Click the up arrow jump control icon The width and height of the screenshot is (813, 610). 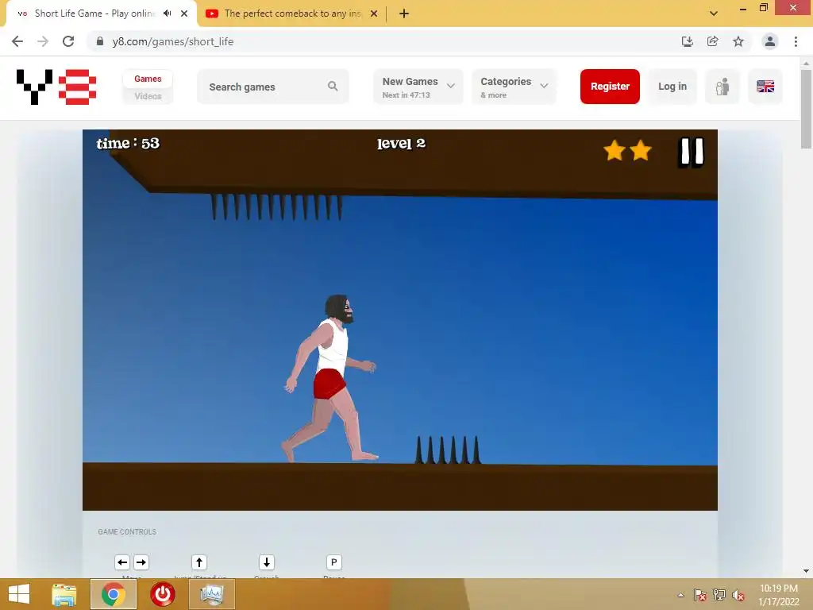pos(199,562)
